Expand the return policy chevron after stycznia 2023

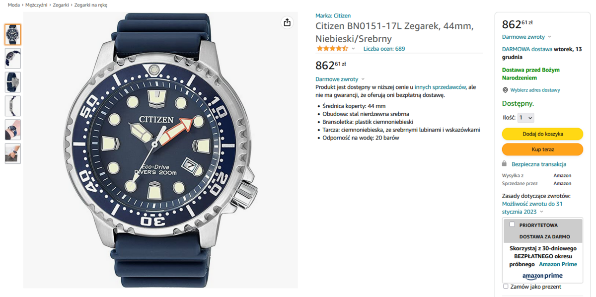pyautogui.click(x=541, y=212)
